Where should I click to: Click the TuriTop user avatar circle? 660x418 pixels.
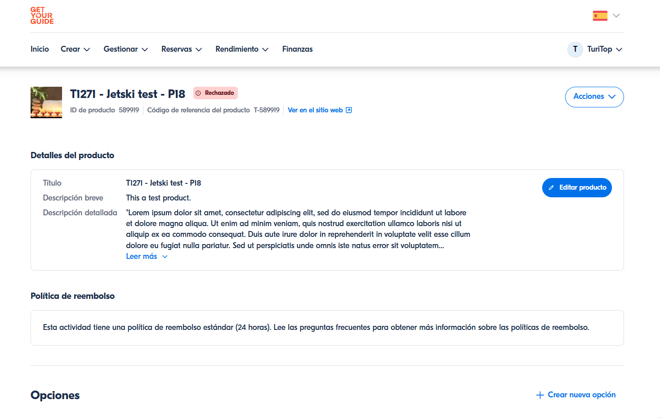click(x=575, y=49)
